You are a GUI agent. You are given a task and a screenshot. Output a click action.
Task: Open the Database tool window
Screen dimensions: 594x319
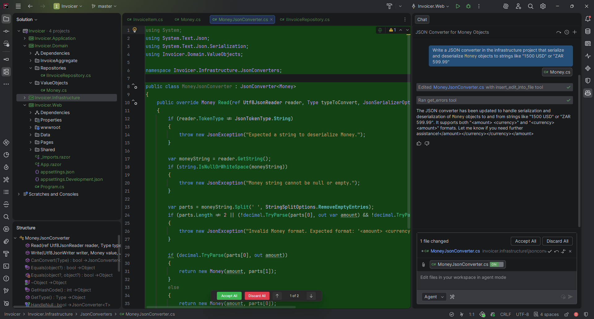(x=588, y=31)
